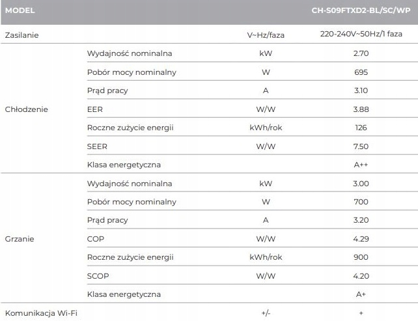Select the 2.70 kW cooling capacity value
The image size is (418, 321).
tap(361, 53)
